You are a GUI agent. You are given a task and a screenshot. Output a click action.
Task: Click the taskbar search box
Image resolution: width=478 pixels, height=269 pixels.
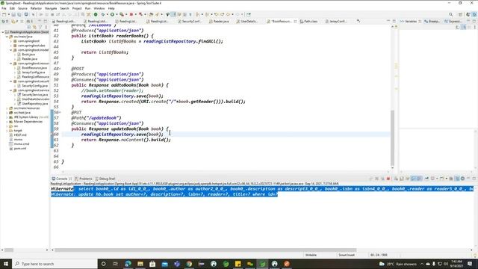(x=55, y=264)
